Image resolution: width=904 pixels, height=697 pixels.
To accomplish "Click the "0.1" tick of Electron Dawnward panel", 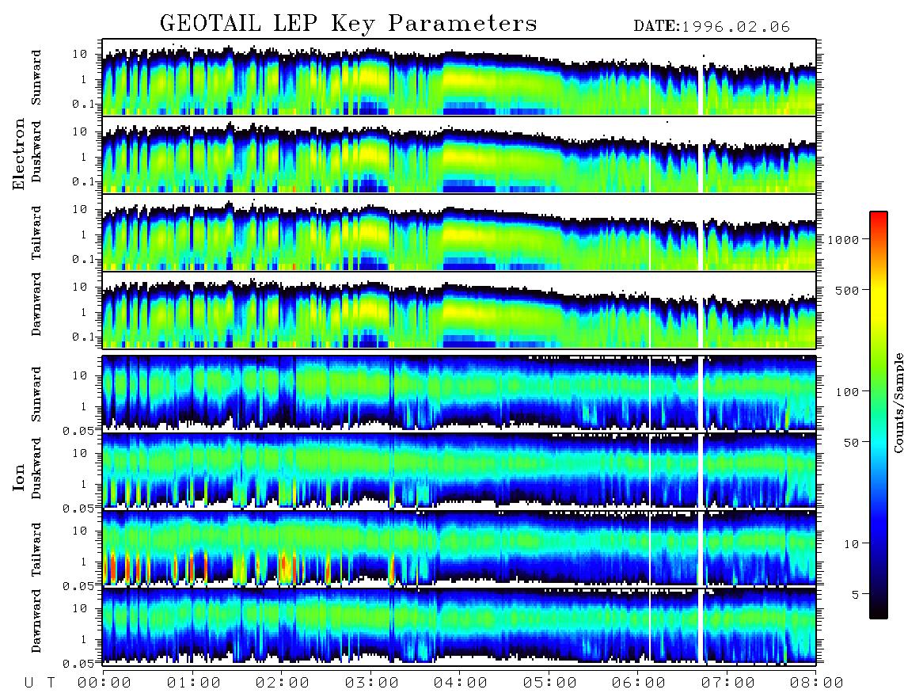I will pyautogui.click(x=84, y=337).
